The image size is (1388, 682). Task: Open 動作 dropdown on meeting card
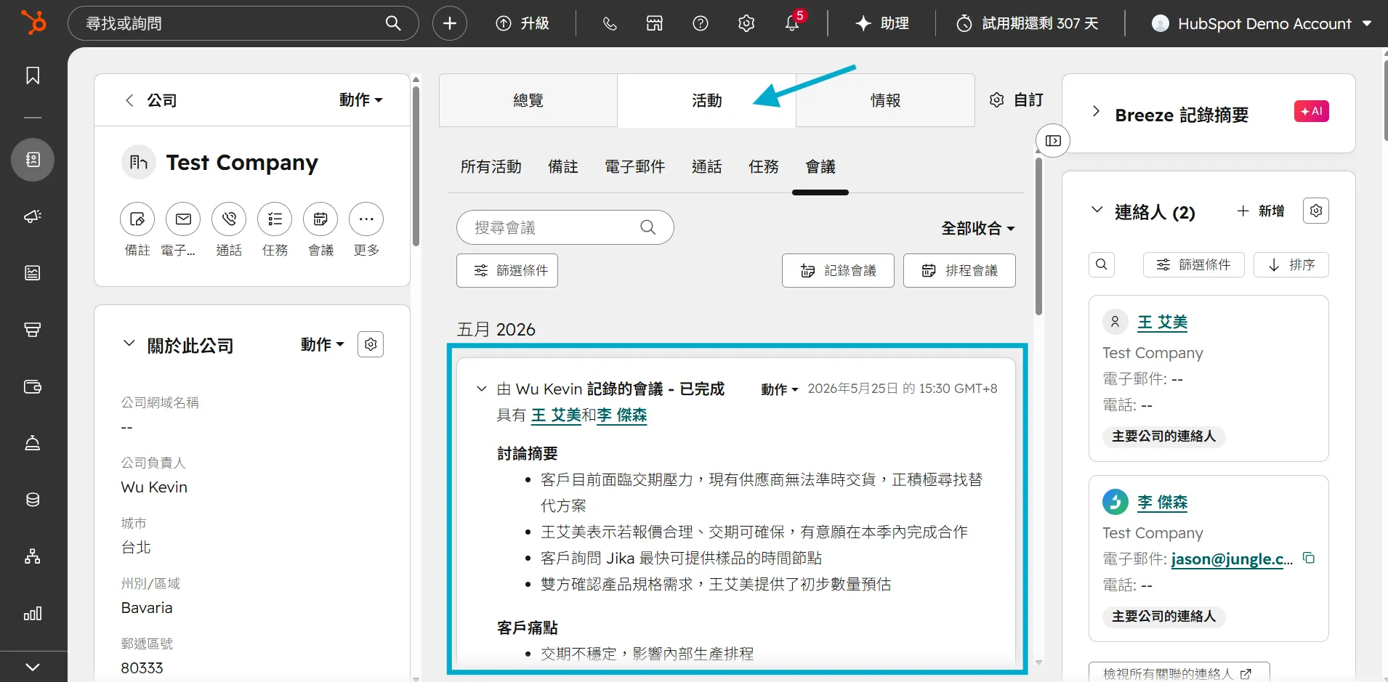click(x=779, y=389)
